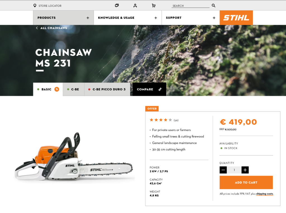The width and height of the screenshot is (286, 213).
Task: Open the shipping costs link
Action: pyautogui.click(x=265, y=194)
